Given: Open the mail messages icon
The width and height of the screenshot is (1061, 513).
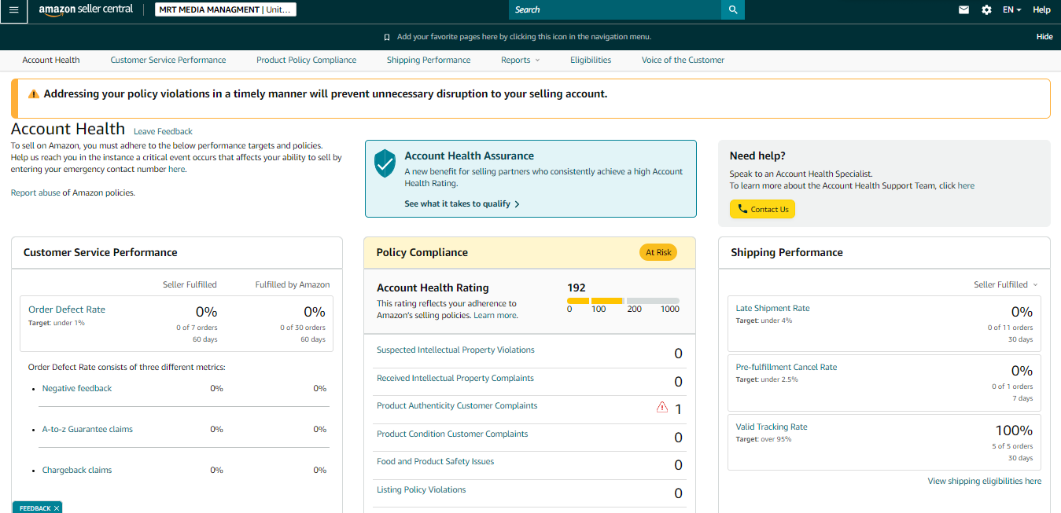Looking at the screenshot, I should [x=963, y=9].
